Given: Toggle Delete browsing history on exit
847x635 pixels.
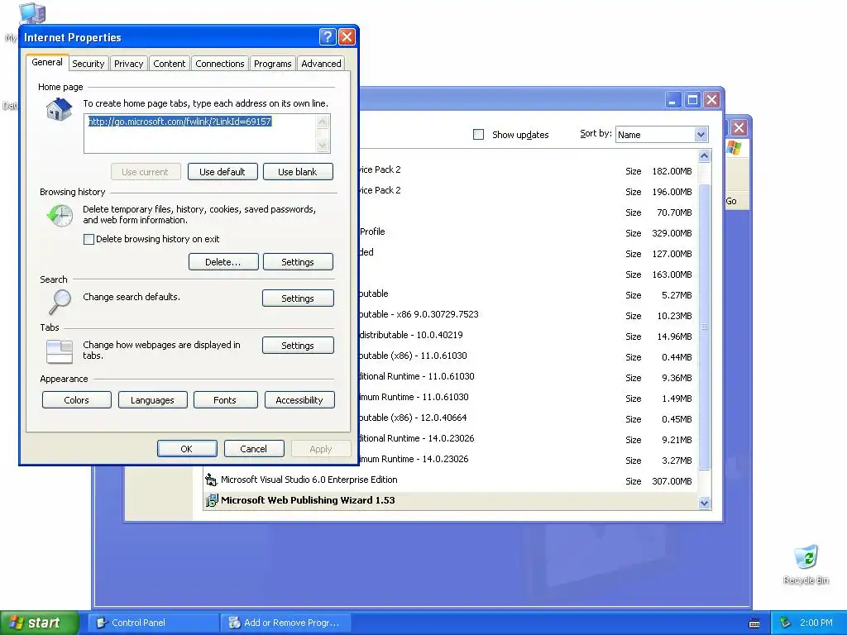Looking at the screenshot, I should (x=89, y=239).
